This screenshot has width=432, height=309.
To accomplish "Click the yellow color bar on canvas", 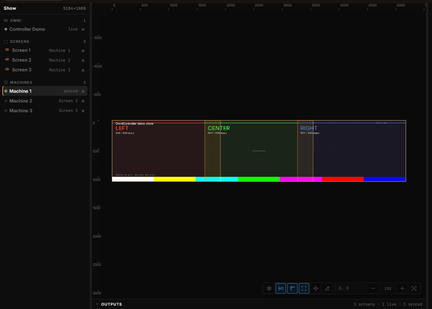I will [175, 179].
